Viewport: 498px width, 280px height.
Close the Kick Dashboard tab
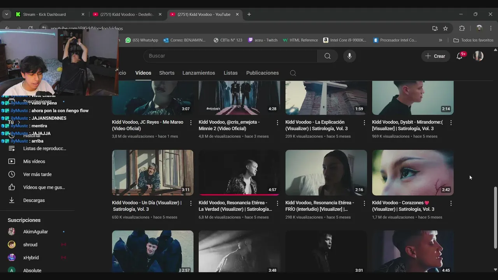[83, 14]
